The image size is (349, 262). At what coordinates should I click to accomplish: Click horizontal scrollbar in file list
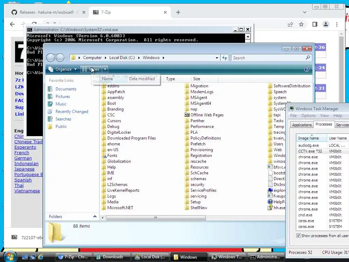(156, 218)
